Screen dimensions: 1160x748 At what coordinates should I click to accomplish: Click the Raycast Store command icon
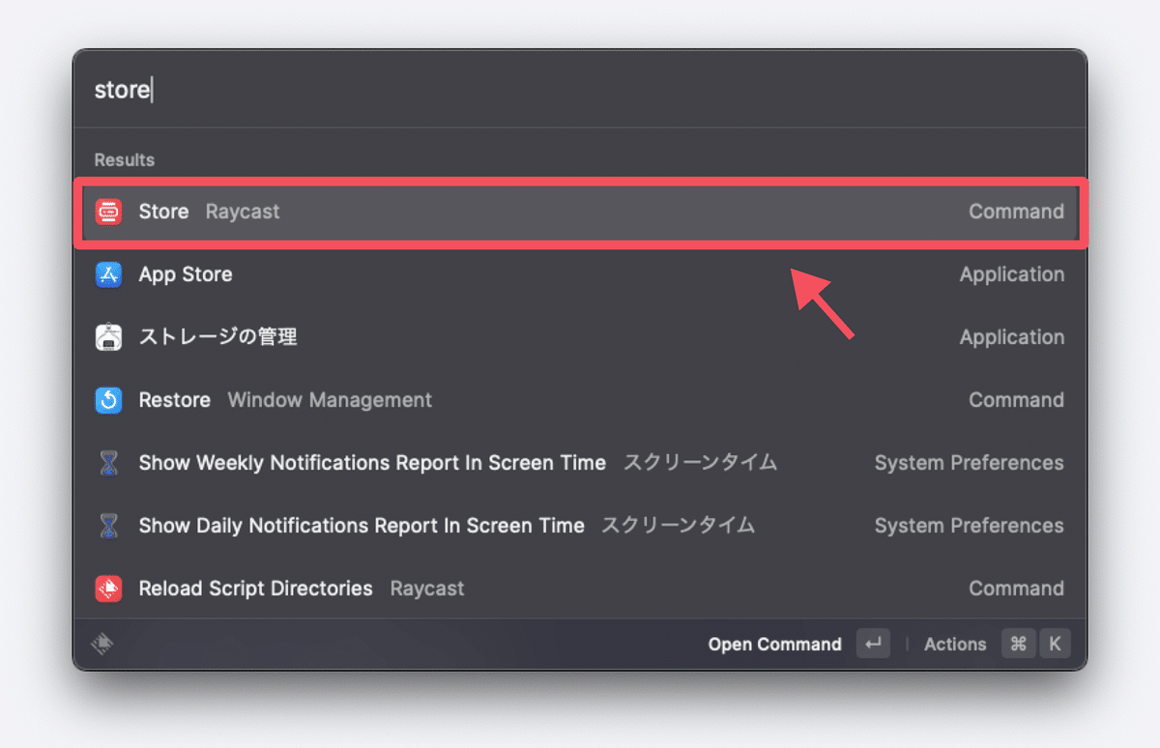point(108,212)
